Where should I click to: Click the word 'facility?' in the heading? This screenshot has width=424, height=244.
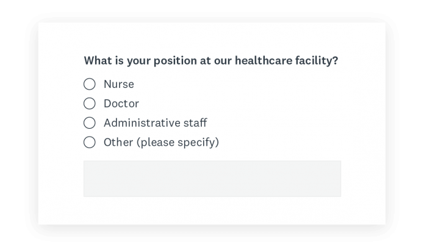pos(317,61)
